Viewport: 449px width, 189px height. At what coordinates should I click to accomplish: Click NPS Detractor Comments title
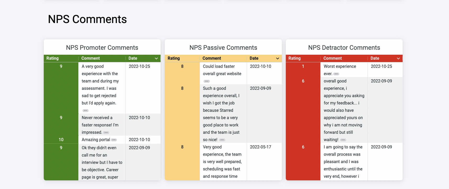tap(344, 48)
